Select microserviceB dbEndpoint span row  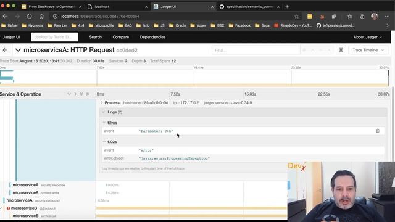pos(48,208)
